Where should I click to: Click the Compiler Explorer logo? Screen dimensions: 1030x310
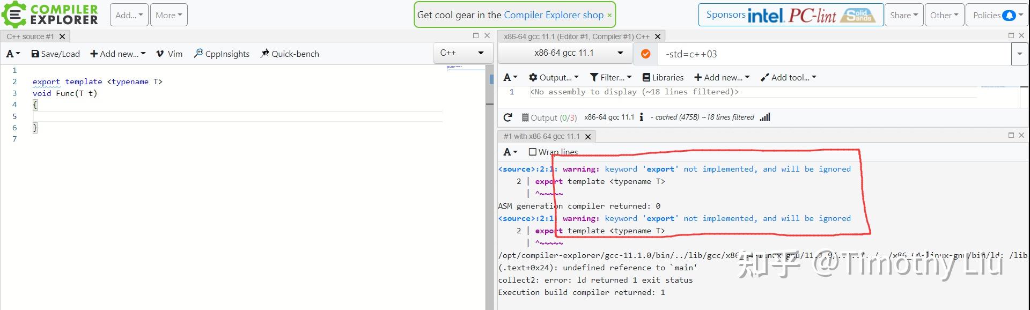coord(50,14)
